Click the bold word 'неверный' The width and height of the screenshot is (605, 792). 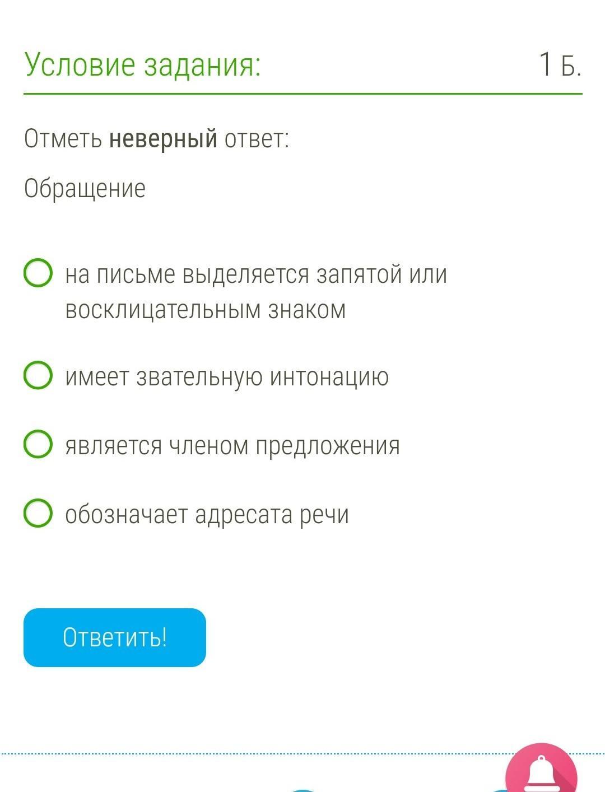[163, 138]
